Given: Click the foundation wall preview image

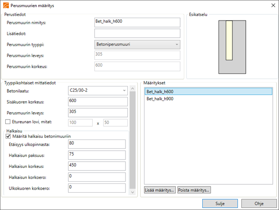Looking at the screenshot, I should click(x=229, y=47).
